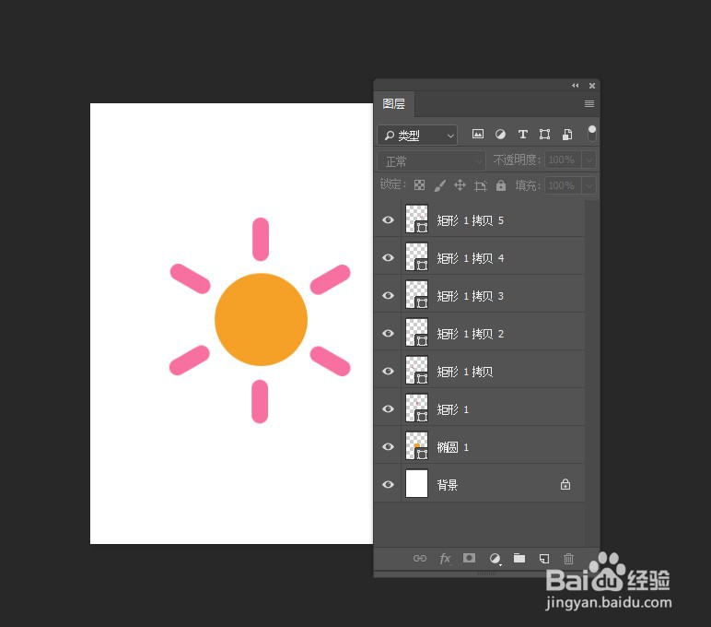The image size is (711, 627).
Task: Hide the 矩形 1 拷贝 5 layer
Action: tap(388, 220)
